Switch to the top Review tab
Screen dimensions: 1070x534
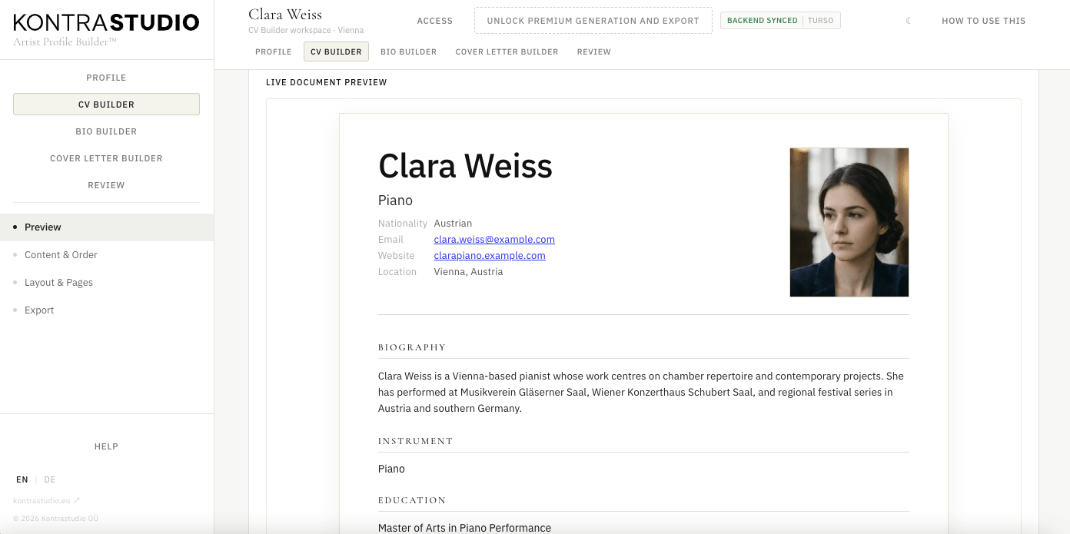click(594, 51)
